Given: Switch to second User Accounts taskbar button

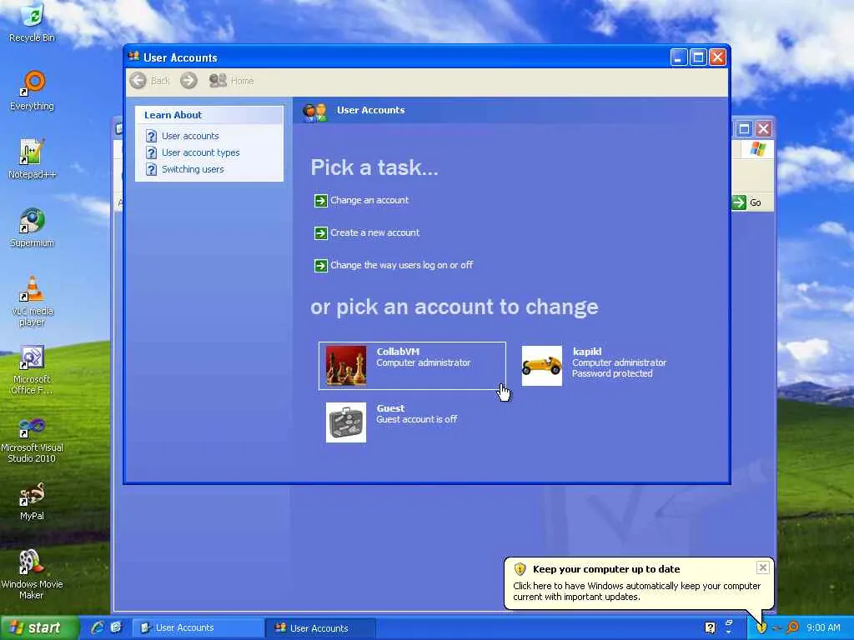Looking at the screenshot, I should 320,628.
